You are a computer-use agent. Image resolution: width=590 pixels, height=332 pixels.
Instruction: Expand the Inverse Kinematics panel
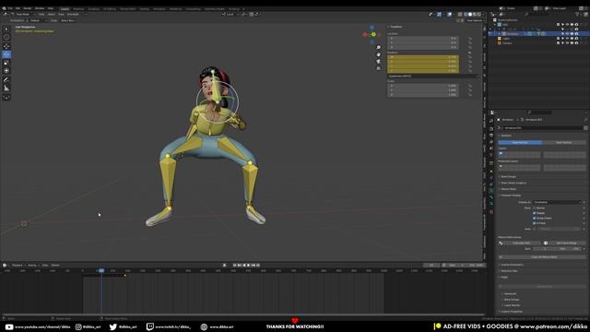click(x=513, y=265)
